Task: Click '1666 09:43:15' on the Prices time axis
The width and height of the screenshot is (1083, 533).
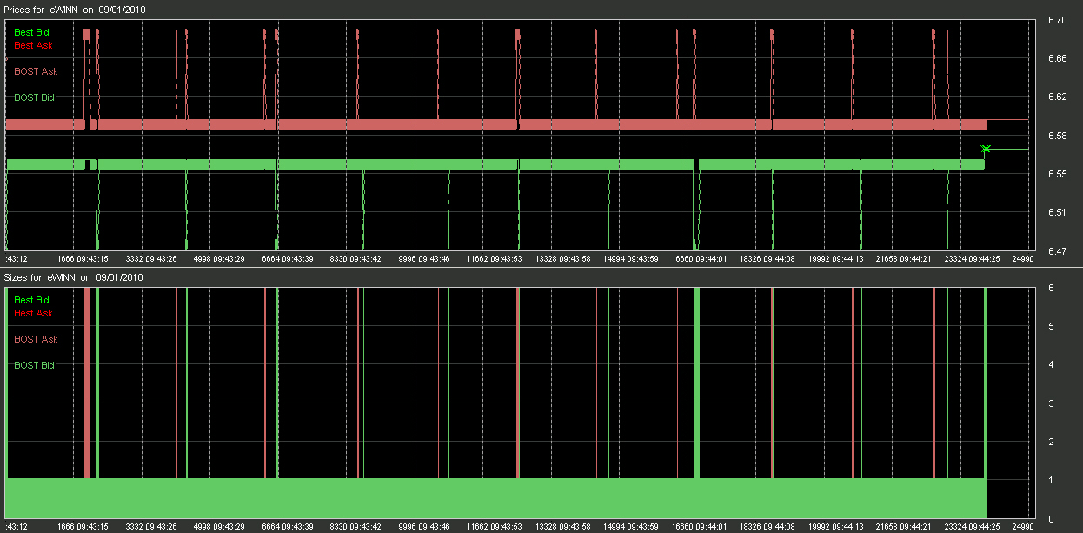Action: point(83,259)
